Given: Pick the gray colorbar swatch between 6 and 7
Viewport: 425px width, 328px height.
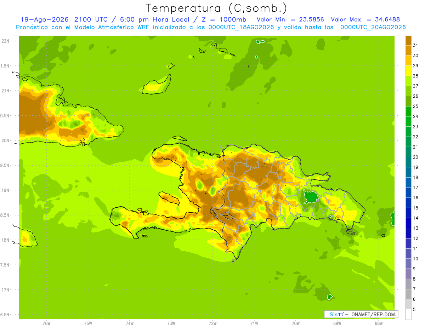Looking at the screenshot, I should 408,294.
